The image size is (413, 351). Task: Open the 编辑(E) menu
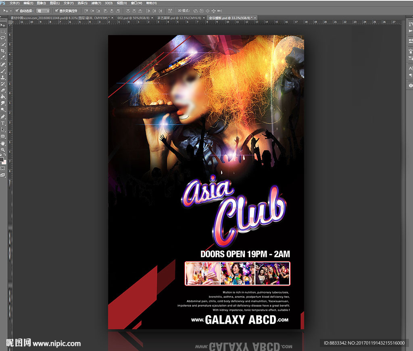[28, 3]
